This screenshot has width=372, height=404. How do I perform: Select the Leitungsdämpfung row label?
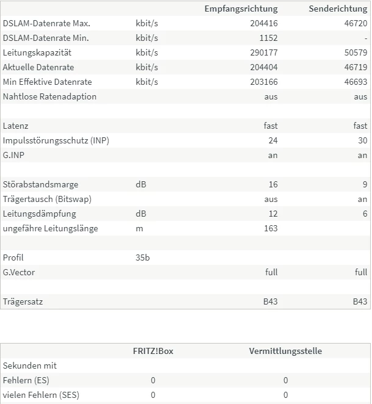[39, 214]
